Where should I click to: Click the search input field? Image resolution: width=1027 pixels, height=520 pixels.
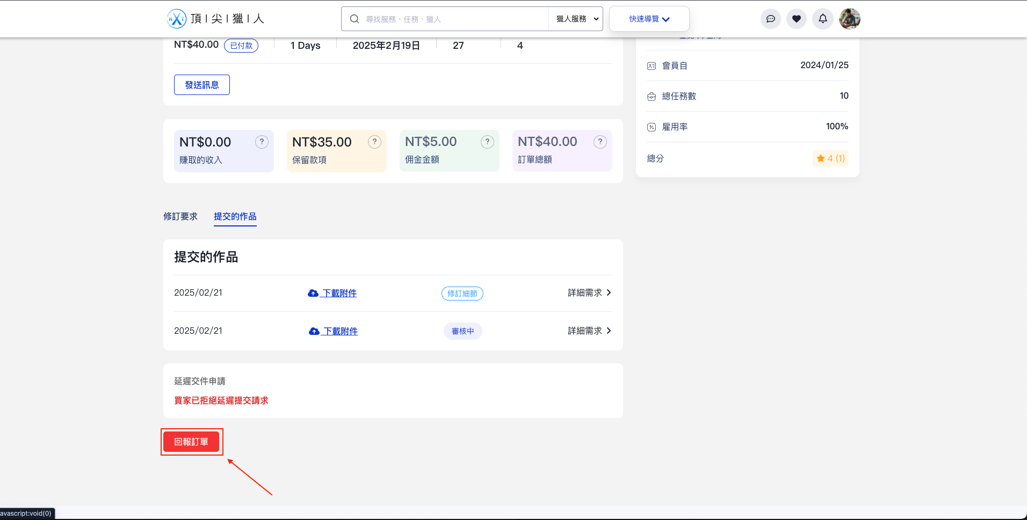point(451,18)
